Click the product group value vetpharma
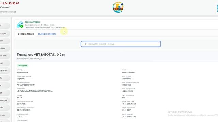This screenshot has height=122, width=218. 21,79
